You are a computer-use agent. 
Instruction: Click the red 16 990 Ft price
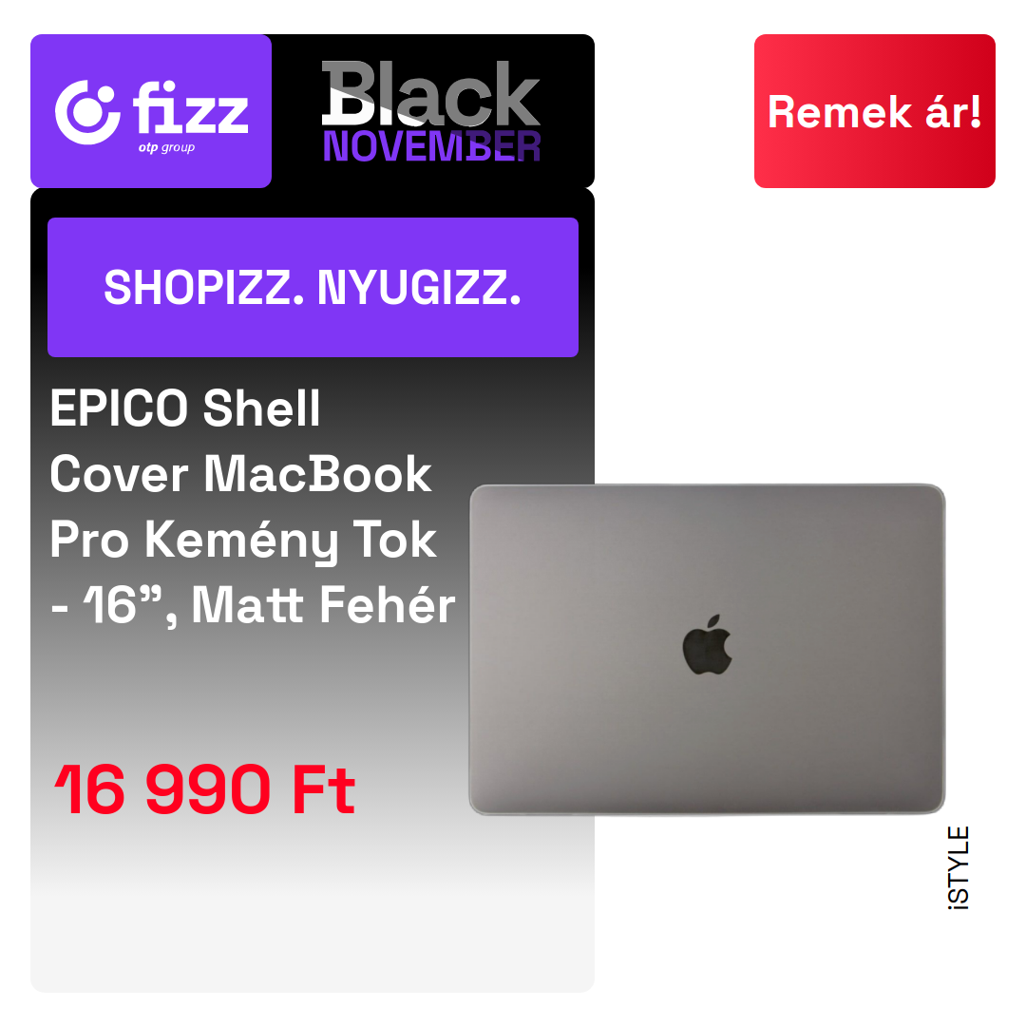pos(205,789)
